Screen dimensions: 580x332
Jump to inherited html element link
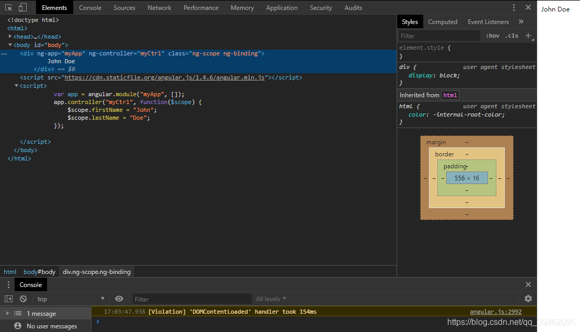[450, 95]
